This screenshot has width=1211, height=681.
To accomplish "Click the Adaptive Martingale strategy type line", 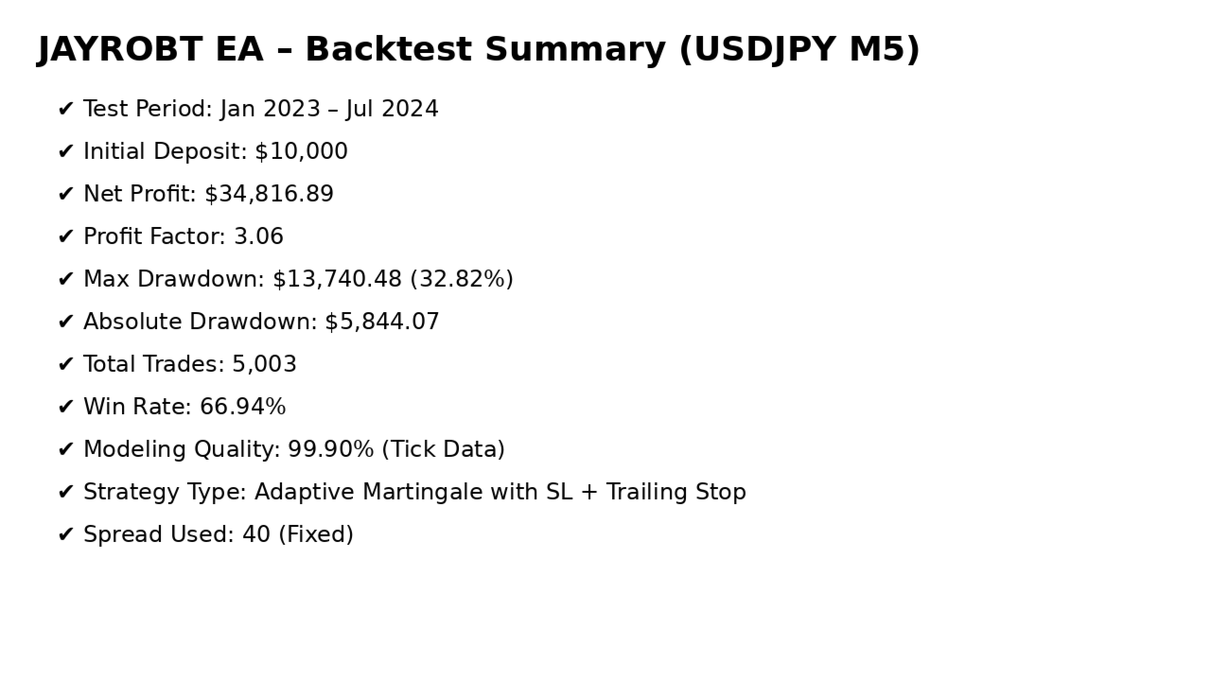I will (414, 493).
